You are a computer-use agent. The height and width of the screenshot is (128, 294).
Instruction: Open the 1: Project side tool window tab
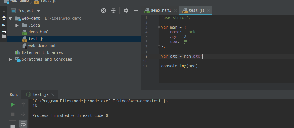coord(4,24)
